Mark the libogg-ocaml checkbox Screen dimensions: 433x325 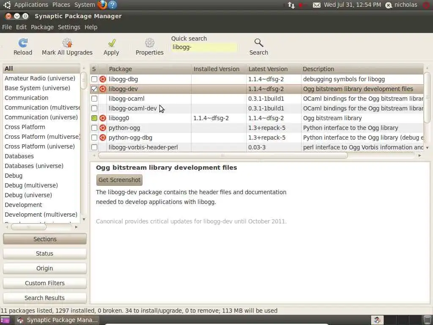coord(94,99)
